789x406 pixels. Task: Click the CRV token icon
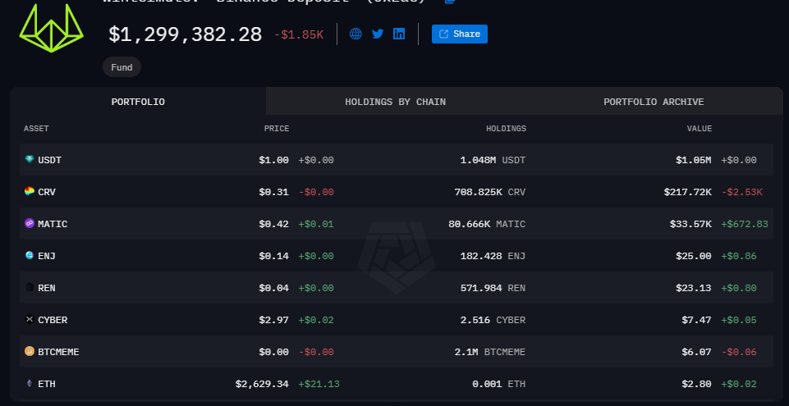30,191
